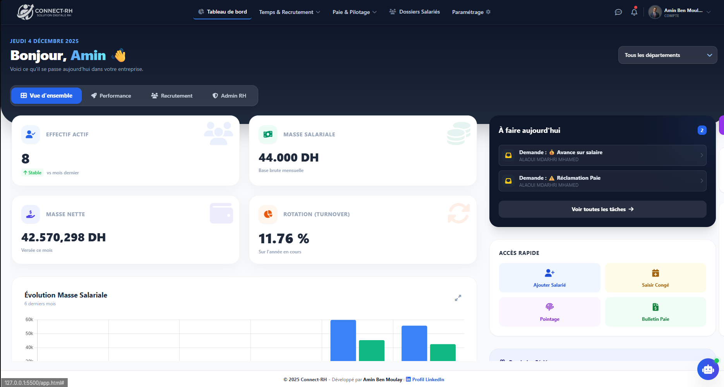
Task: Click the Voir toutes les tâches button
Action: (602, 209)
